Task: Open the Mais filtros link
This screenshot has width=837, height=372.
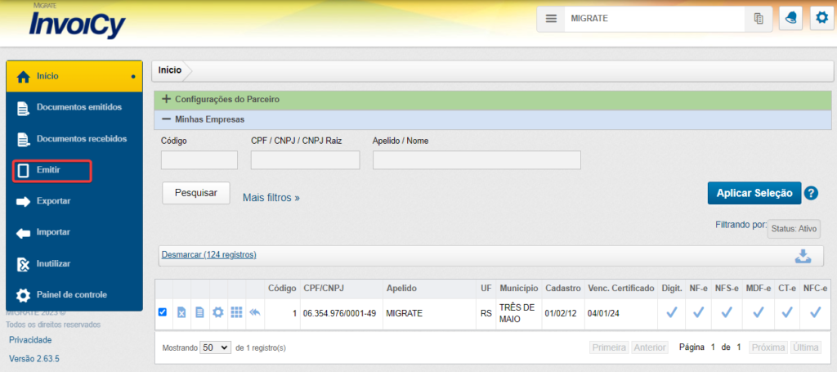Action: pyautogui.click(x=271, y=198)
